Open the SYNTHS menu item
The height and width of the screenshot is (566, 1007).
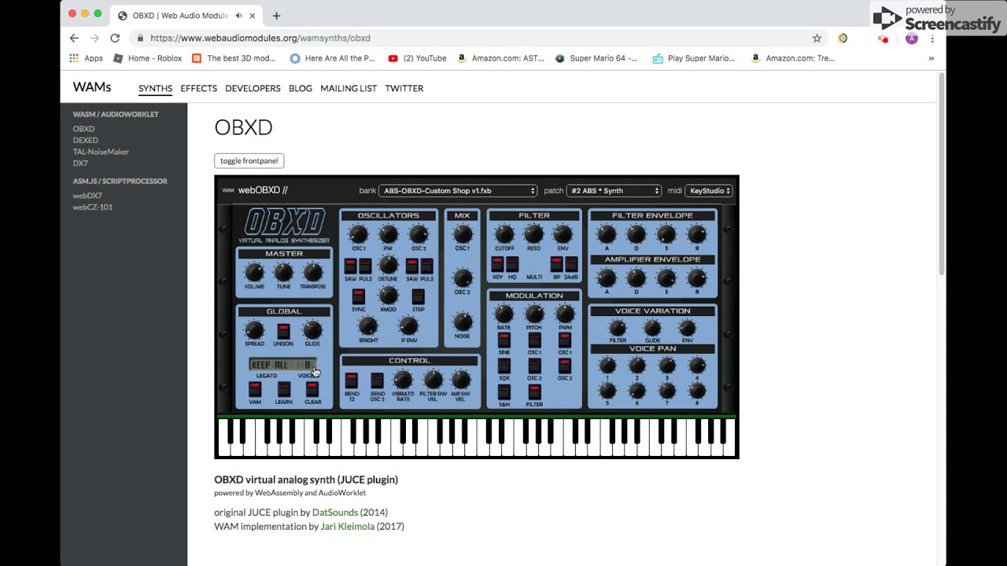click(x=155, y=88)
